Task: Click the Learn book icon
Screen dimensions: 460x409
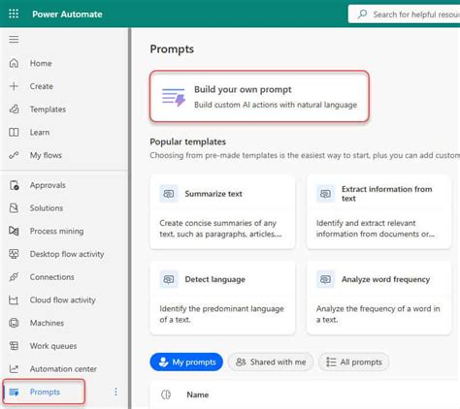Action: [14, 132]
